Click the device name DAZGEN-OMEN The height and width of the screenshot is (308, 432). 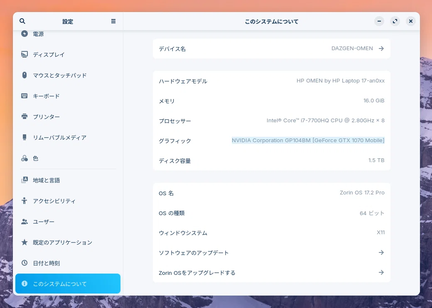coord(352,49)
